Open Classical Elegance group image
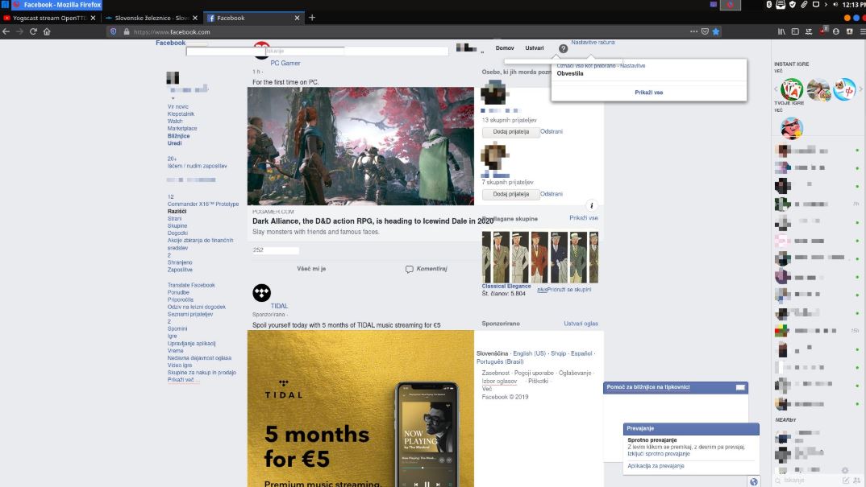The image size is (866, 487). (x=539, y=257)
